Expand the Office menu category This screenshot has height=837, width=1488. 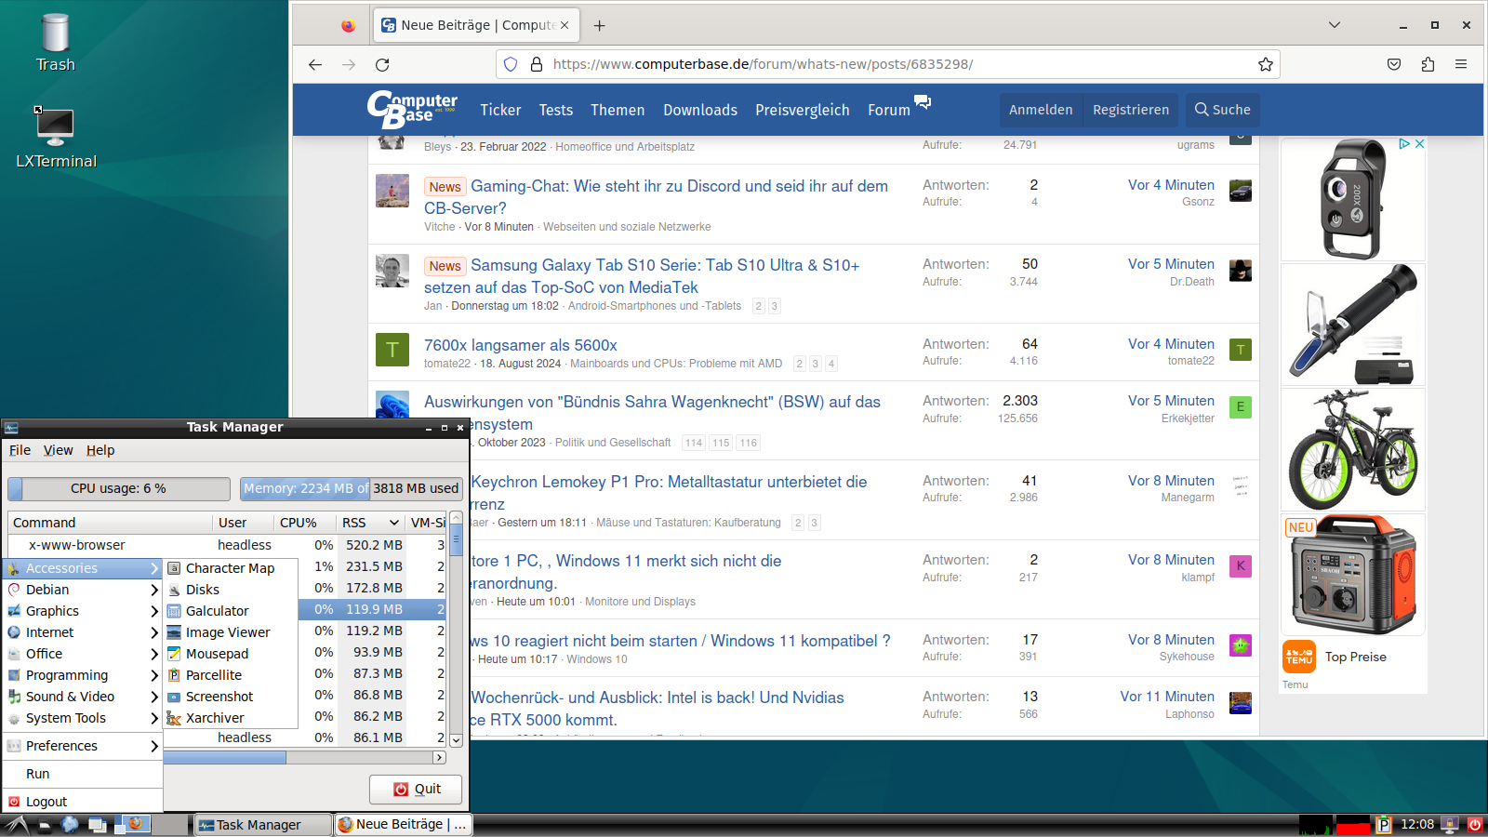point(83,654)
